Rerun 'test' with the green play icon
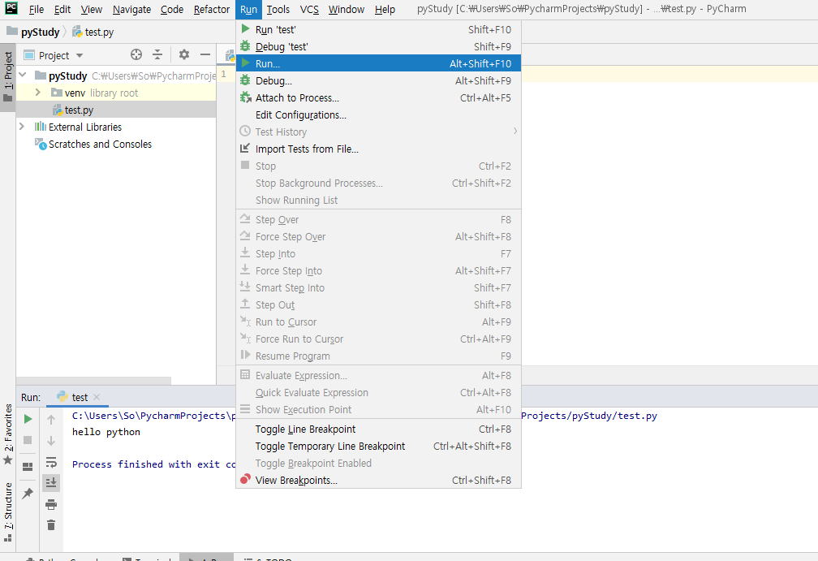This screenshot has height=561, width=818. coord(28,419)
